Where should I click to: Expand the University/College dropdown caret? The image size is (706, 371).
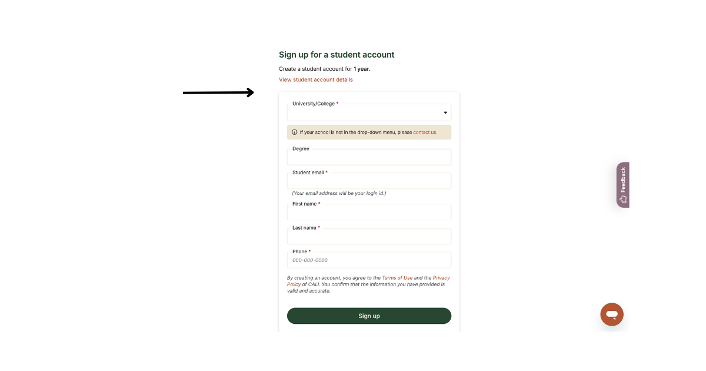[445, 112]
